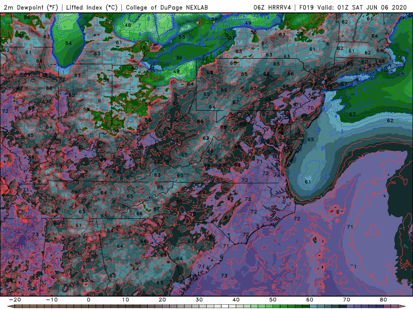Click the 60 label on the color scale
This screenshot has height=309, width=413.
coord(310,300)
